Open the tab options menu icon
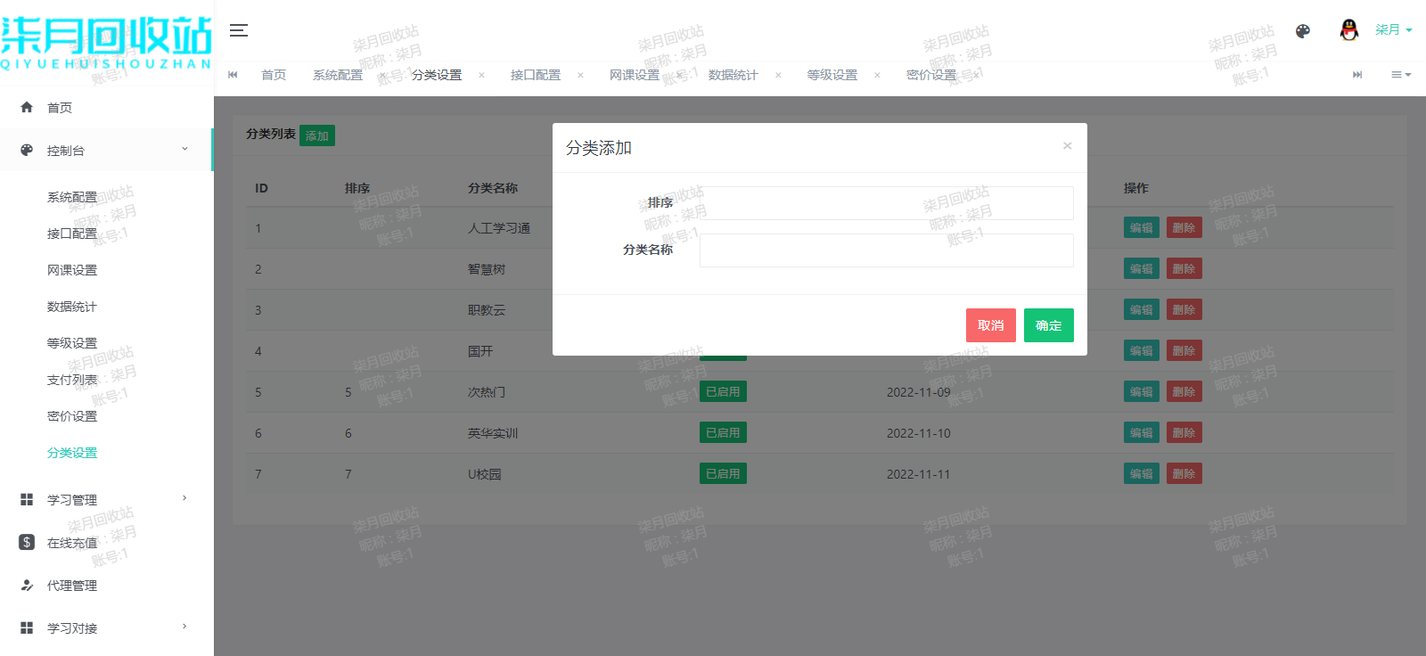This screenshot has width=1426, height=656. click(1401, 75)
